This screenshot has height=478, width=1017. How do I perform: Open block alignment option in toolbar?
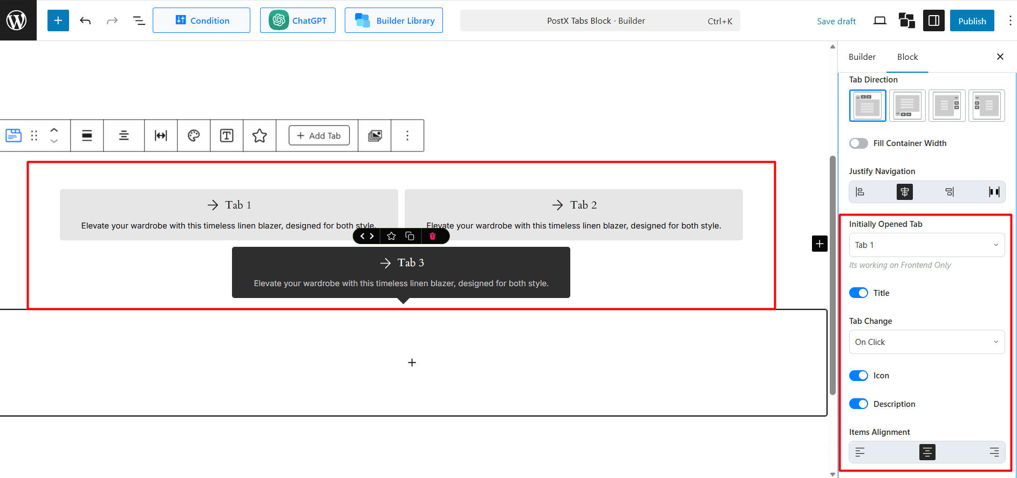click(x=87, y=136)
